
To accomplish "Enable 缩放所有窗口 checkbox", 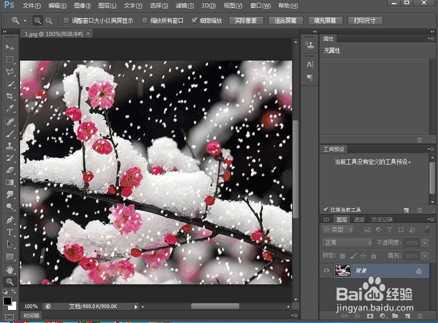I will pyautogui.click(x=145, y=21).
